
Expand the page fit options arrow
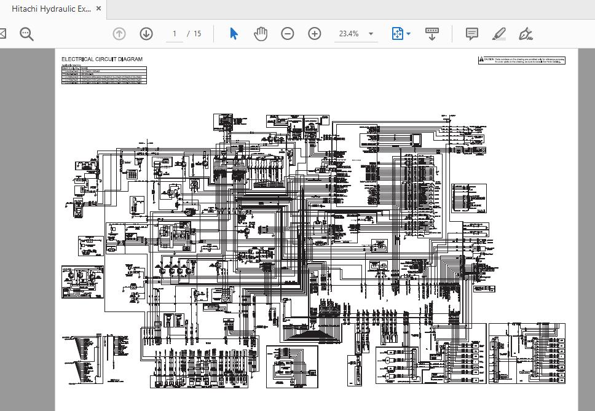click(408, 34)
